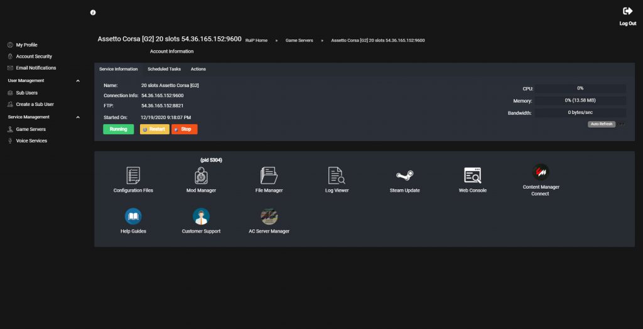Open the Configuration Files icon

click(133, 175)
